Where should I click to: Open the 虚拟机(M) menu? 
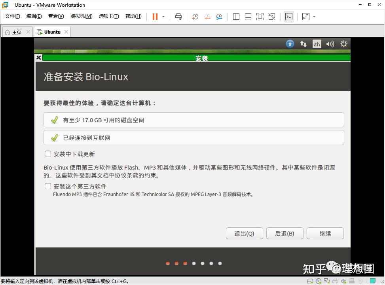[81, 16]
